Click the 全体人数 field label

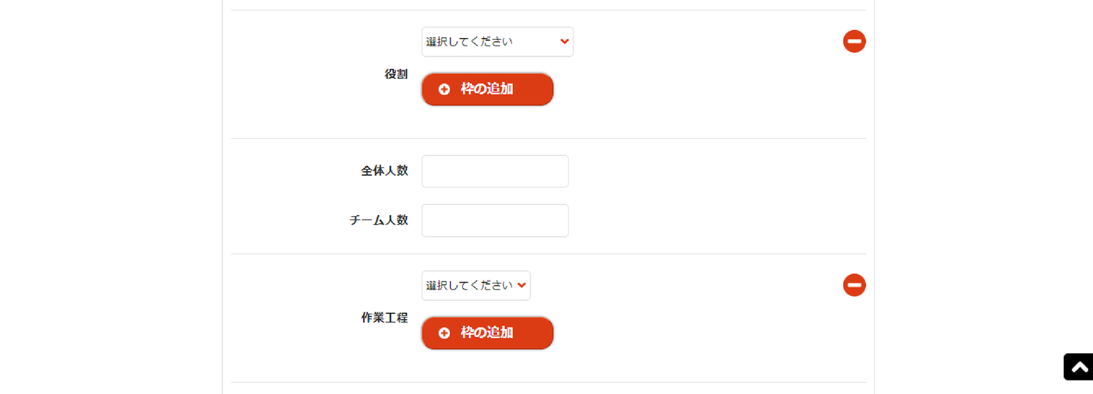[384, 171]
